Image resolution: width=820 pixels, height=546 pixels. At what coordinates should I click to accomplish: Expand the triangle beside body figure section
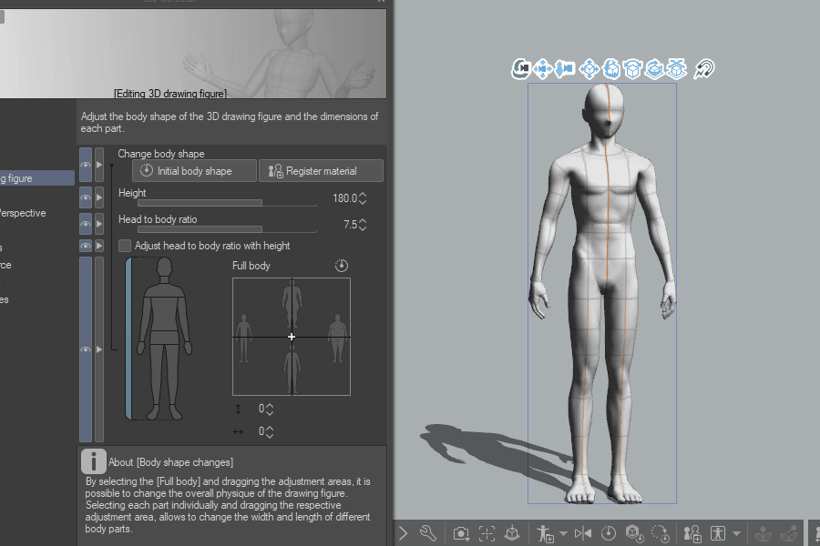coord(98,349)
